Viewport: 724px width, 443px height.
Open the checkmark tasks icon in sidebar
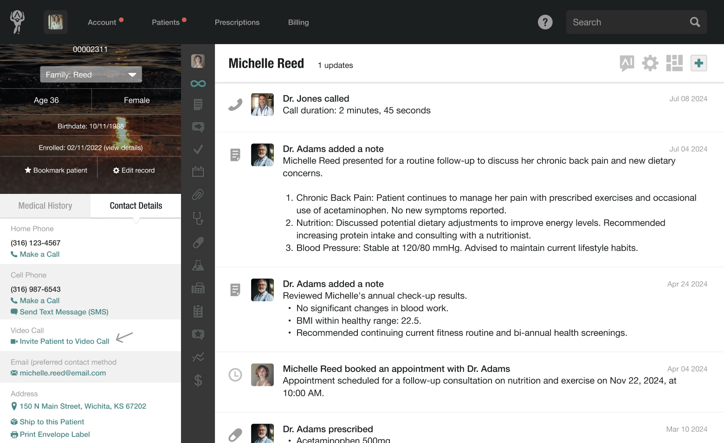coord(198,149)
